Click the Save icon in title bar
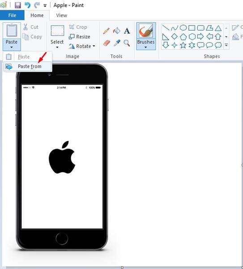Viewport: 243px width, 269px height. tap(17, 5)
